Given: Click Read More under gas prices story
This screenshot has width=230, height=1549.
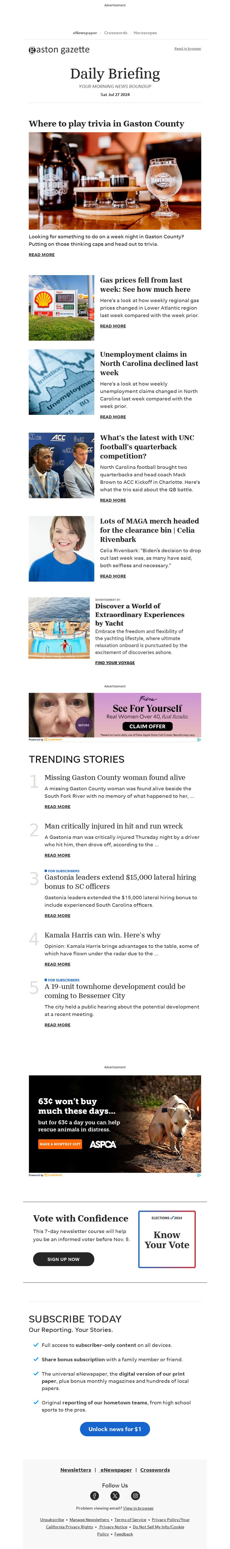Looking at the screenshot, I should coord(113,326).
